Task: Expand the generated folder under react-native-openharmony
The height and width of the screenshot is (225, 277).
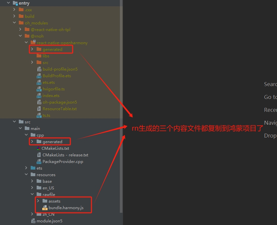Action: coord(32,49)
